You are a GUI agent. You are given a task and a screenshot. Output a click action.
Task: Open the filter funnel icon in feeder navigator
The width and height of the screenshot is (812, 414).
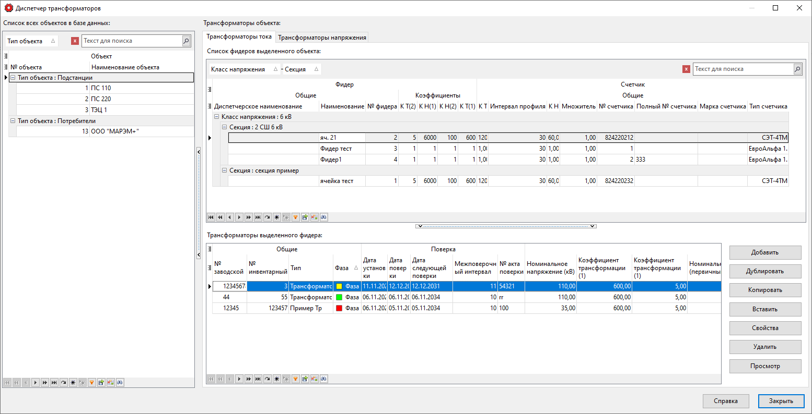coord(296,217)
